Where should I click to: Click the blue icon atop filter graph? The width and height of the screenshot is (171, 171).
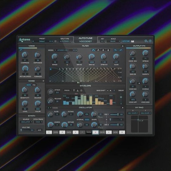(x=51, y=69)
